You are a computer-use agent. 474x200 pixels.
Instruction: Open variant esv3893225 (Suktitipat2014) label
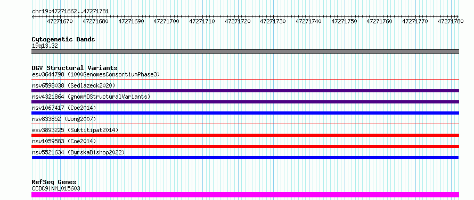click(75, 130)
